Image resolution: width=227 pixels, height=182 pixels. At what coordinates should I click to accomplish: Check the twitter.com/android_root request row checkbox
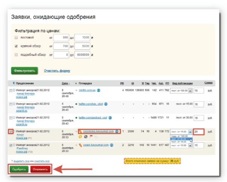tap(11, 118)
